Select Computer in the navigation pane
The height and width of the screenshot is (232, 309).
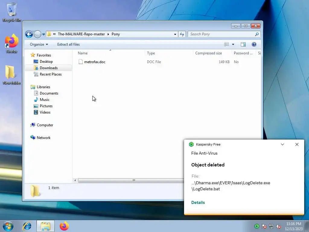(45, 125)
